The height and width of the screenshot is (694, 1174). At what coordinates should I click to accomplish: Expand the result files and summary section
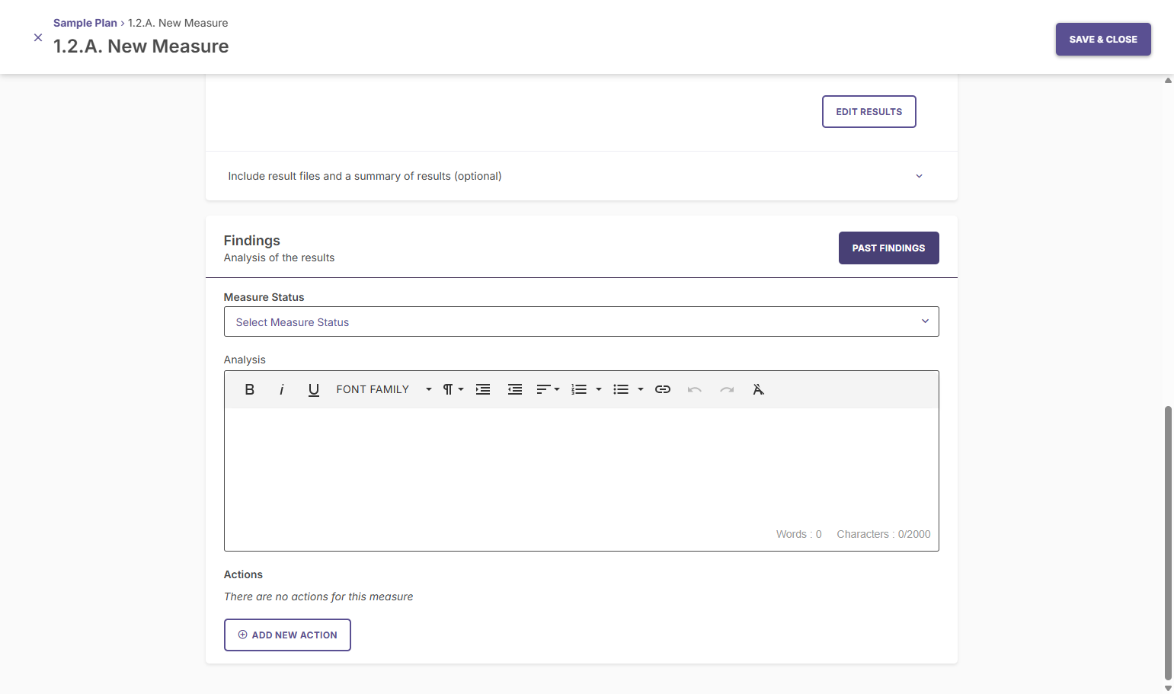(x=581, y=176)
